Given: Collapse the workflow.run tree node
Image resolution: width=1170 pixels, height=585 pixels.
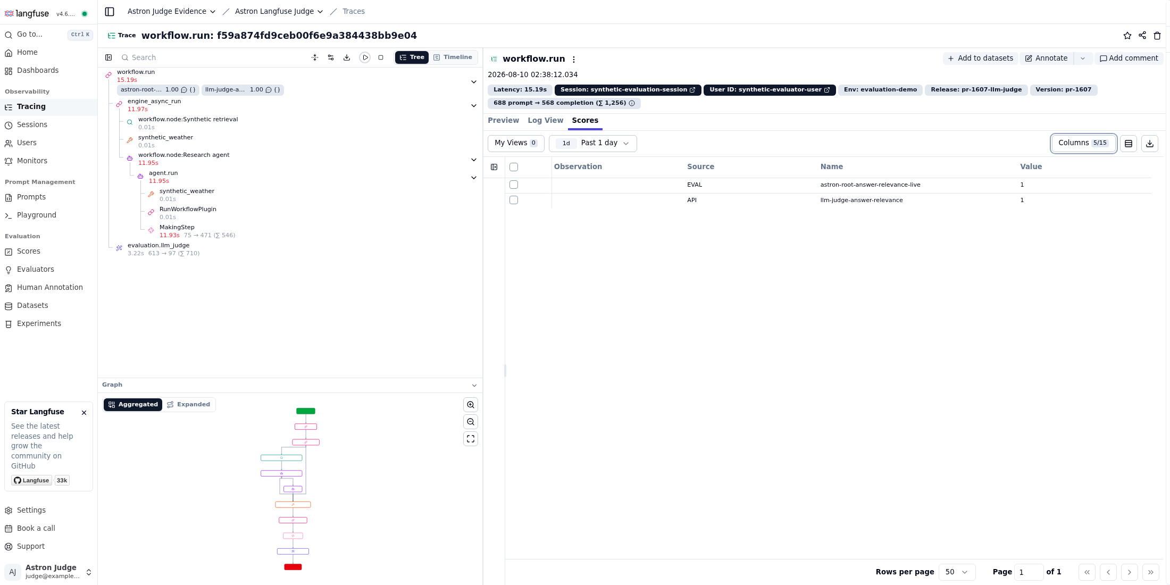Looking at the screenshot, I should [473, 82].
